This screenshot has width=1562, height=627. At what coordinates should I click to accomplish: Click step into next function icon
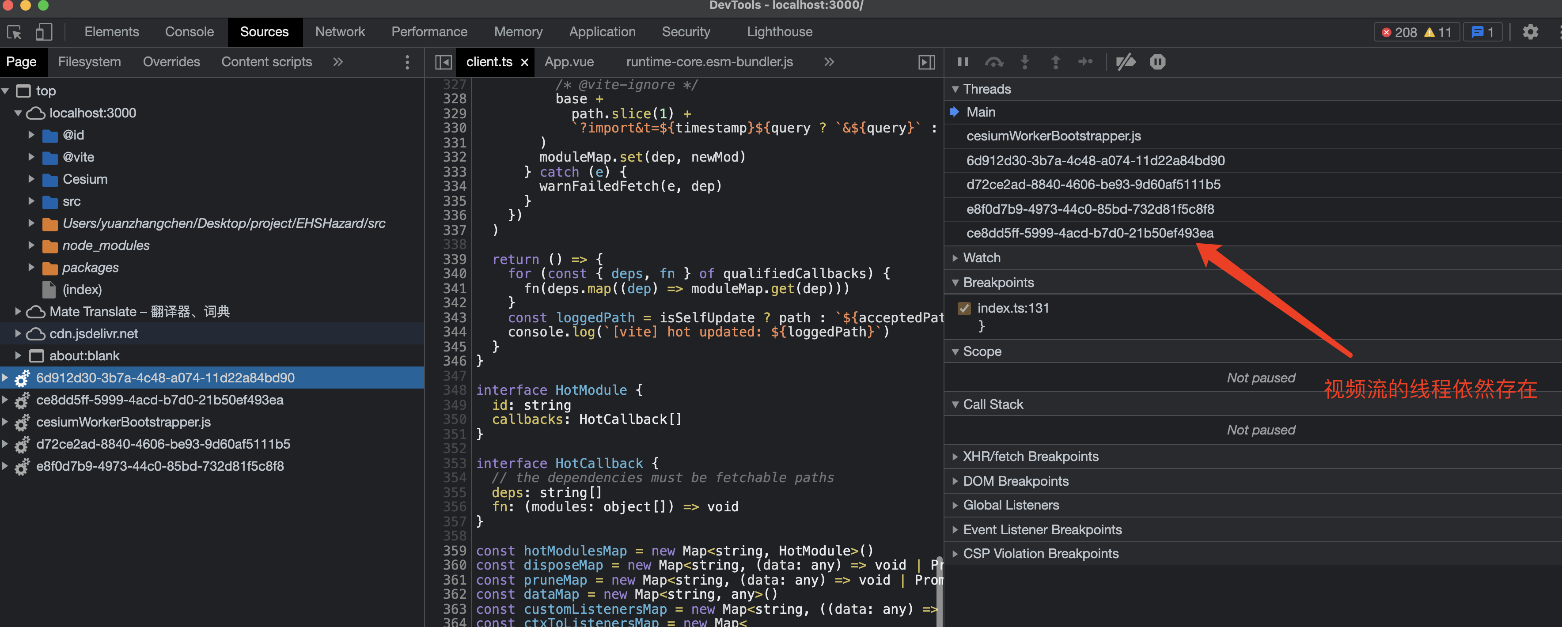(x=1025, y=62)
